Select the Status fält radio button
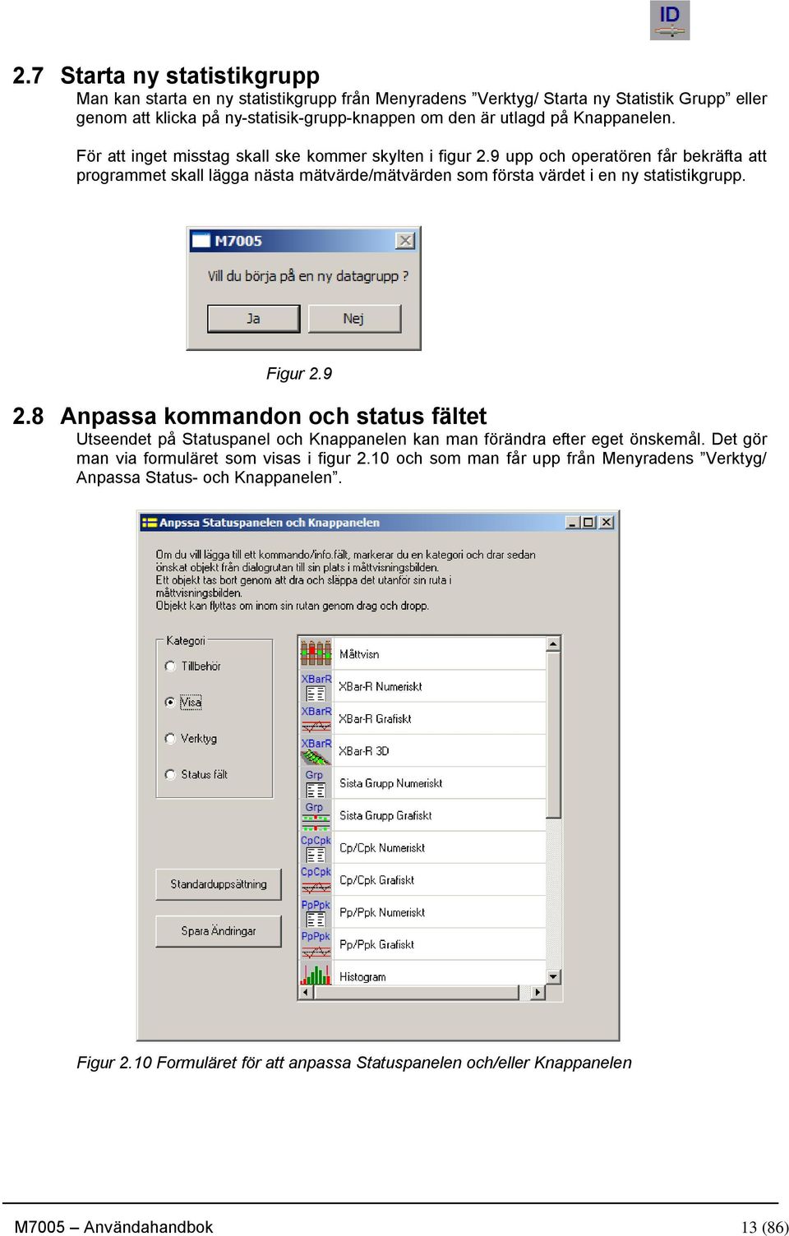The image size is (789, 1236). click(x=170, y=775)
